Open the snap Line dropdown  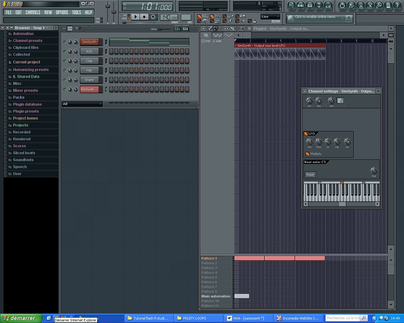[x=270, y=17]
